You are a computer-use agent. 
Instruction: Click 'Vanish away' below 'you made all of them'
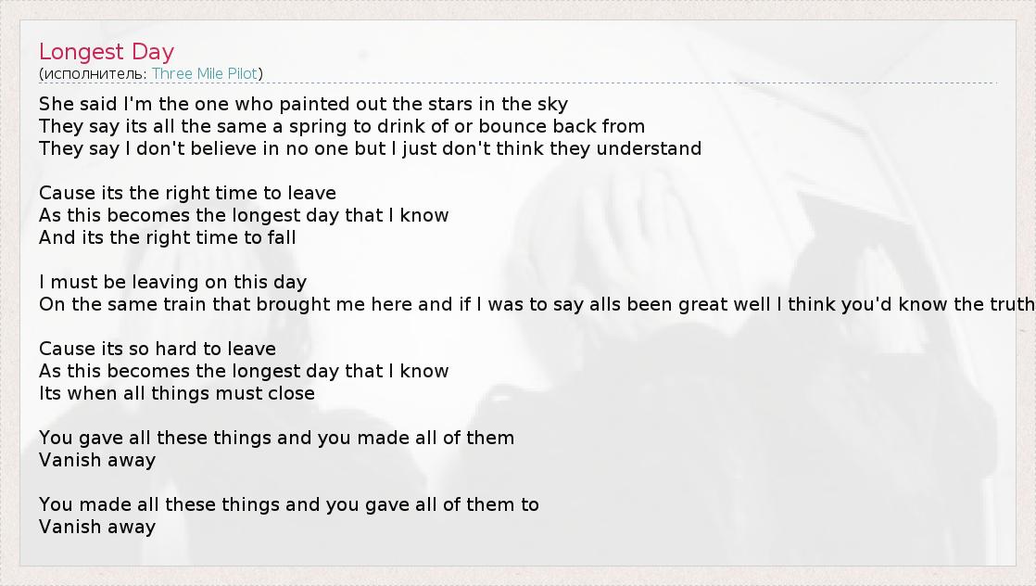point(97,460)
